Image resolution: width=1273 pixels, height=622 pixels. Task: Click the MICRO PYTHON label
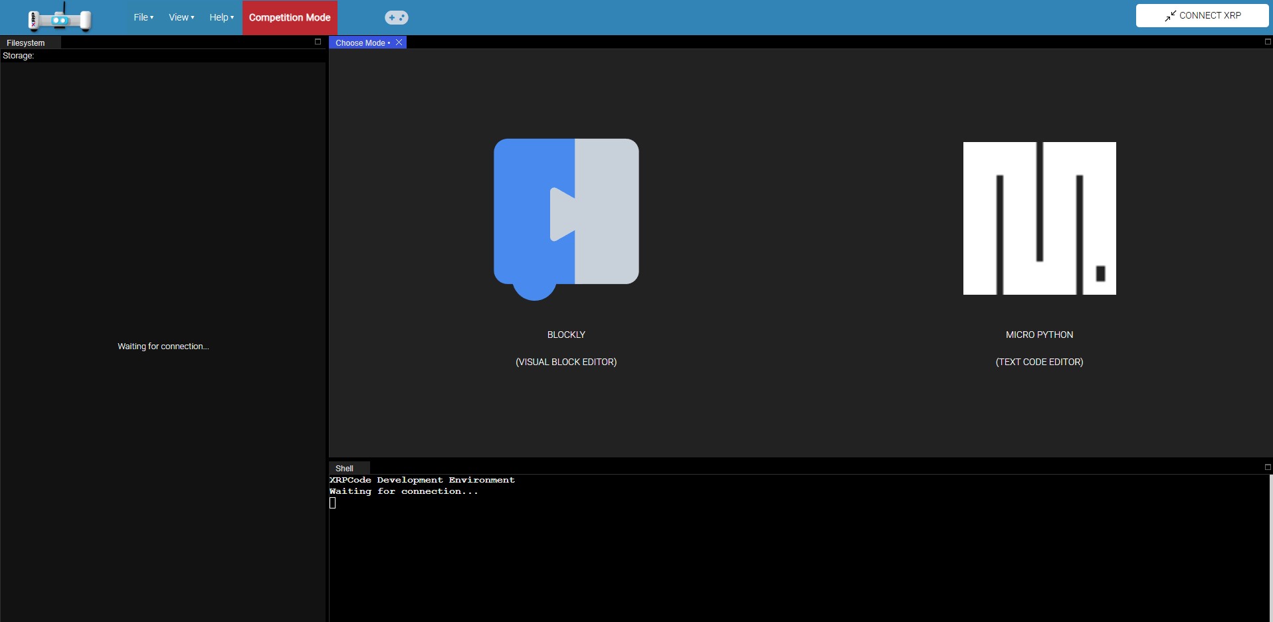(x=1040, y=335)
